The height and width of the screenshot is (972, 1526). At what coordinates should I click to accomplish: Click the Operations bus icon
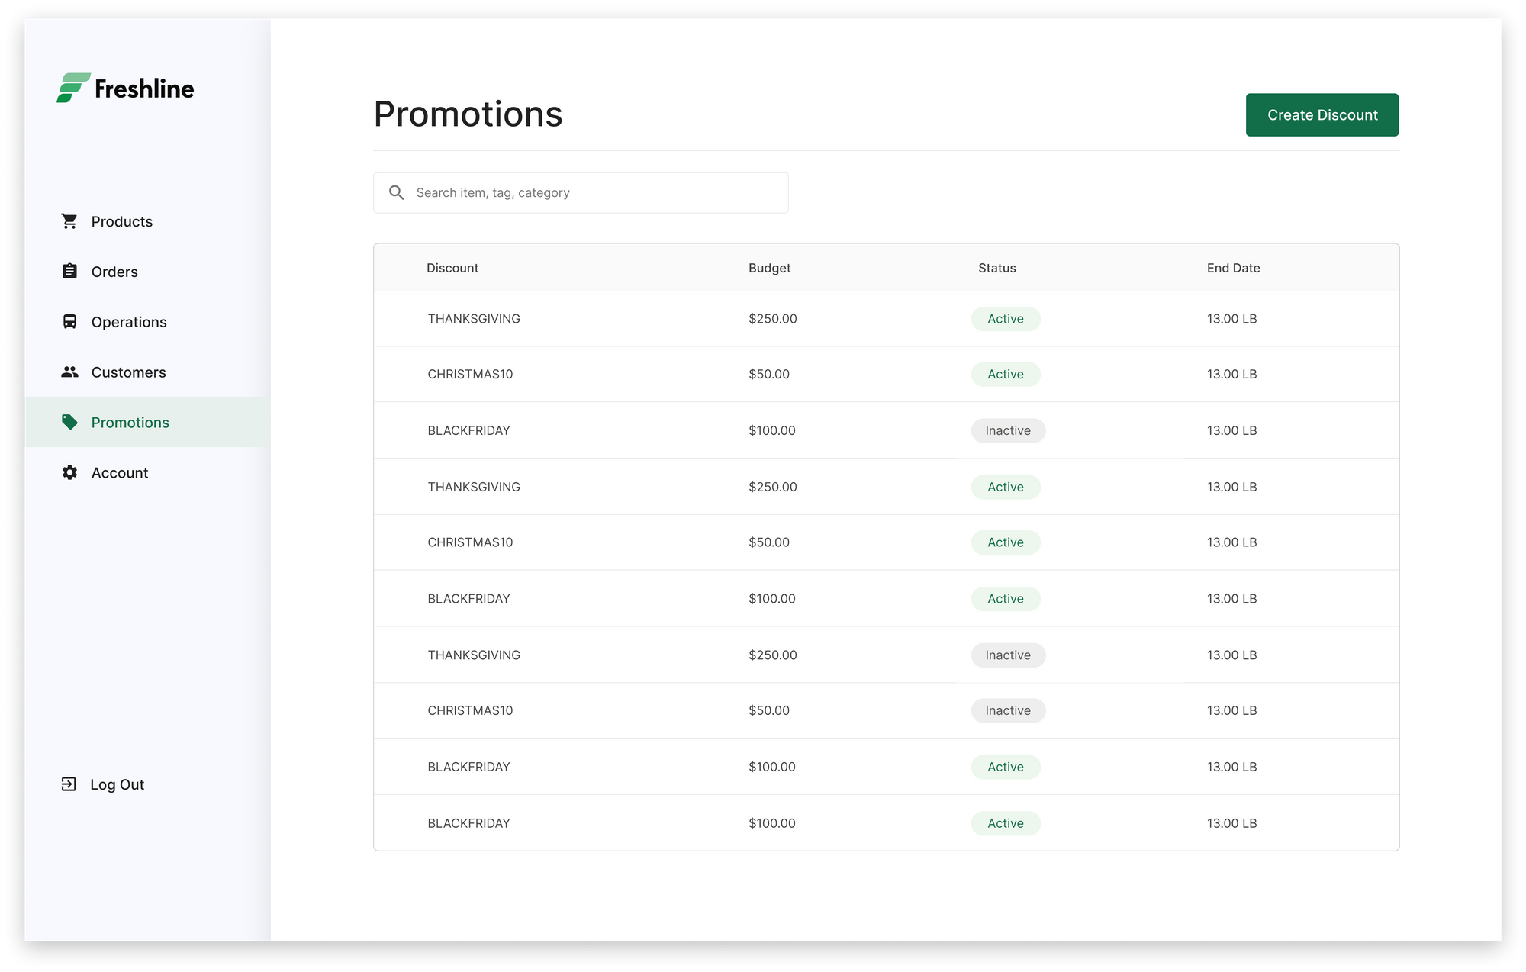pos(69,321)
